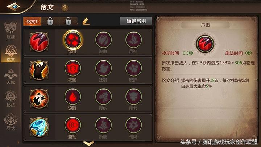
Task: Click the second locked inscription slot
Action: (68, 21)
